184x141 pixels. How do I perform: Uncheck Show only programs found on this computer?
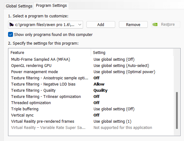[x=11, y=34]
